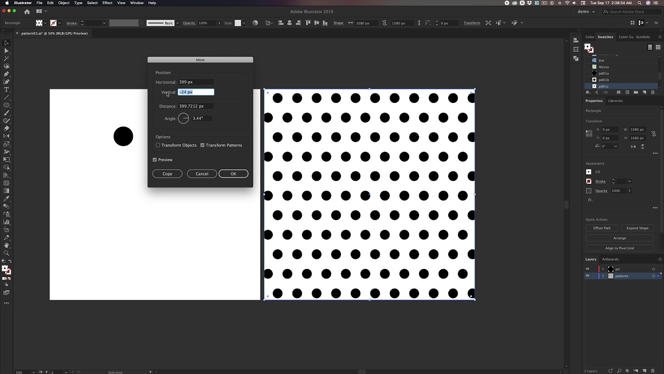Select the Zoom tool in the toolbar

click(x=6, y=253)
